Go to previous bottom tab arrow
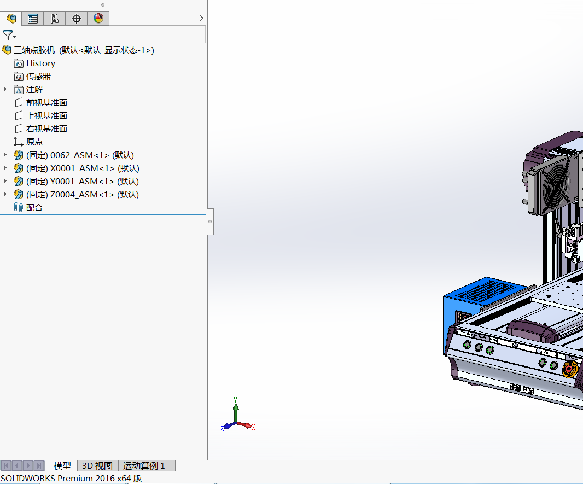The height and width of the screenshot is (484, 583). tap(17, 465)
